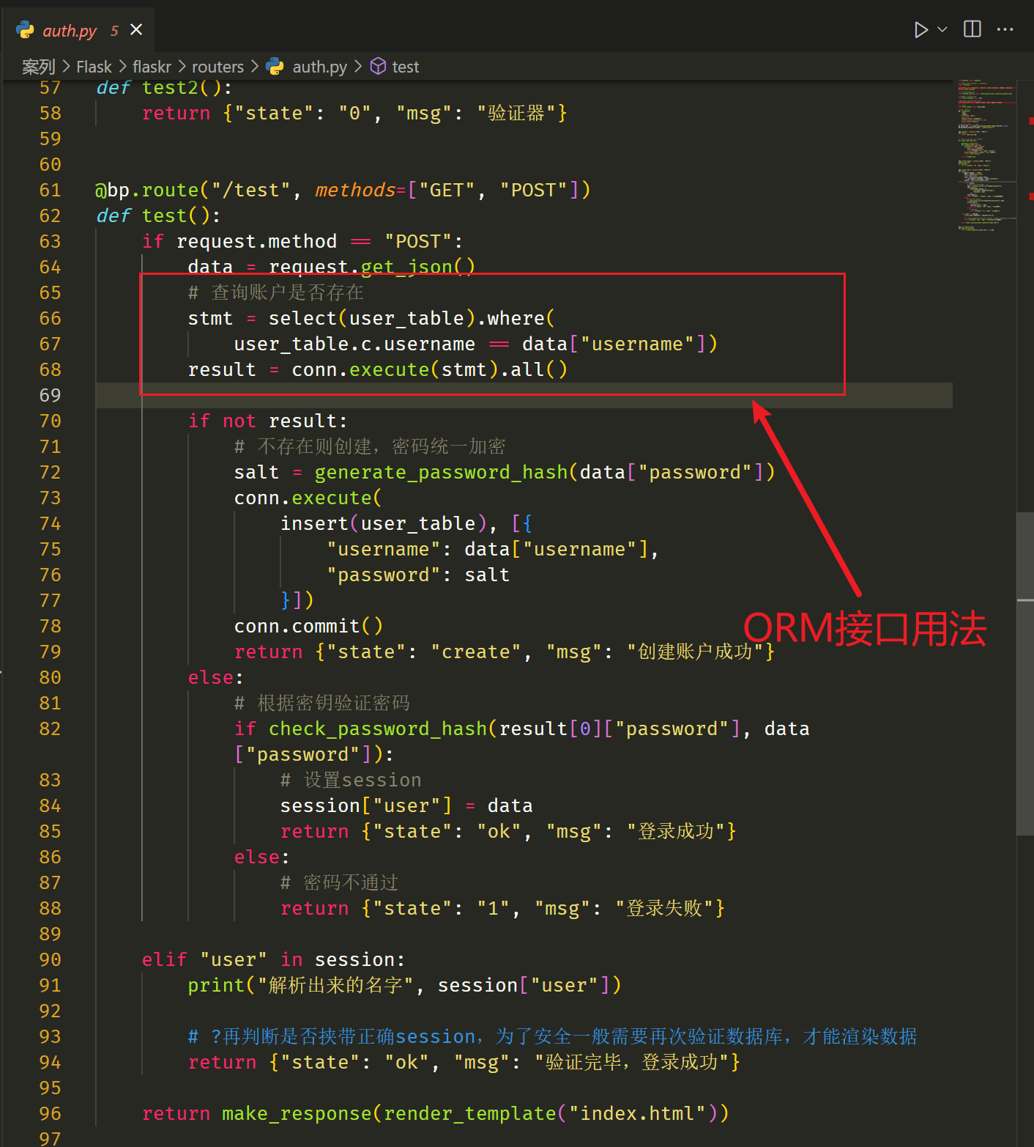Click 'render_template("index.html")' call
This screenshot has height=1147, width=1034.
550,1114
